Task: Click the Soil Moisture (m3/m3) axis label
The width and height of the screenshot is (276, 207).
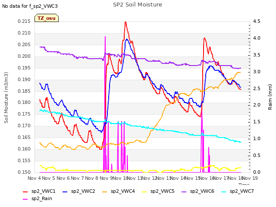Action: (x=6, y=97)
